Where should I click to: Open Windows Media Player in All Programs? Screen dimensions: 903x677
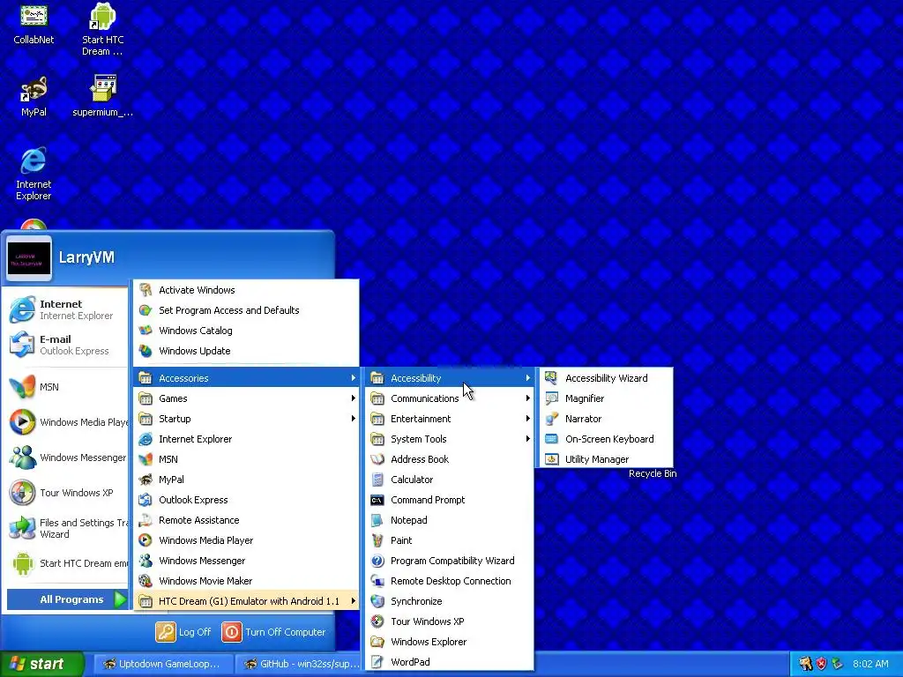click(x=246, y=540)
